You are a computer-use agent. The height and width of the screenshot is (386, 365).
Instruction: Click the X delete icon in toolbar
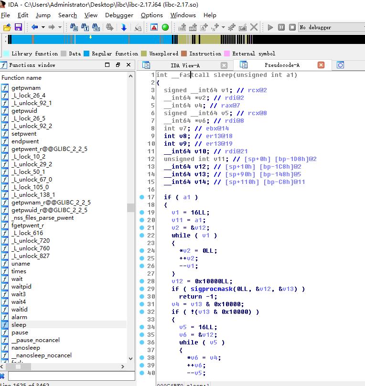point(254,27)
